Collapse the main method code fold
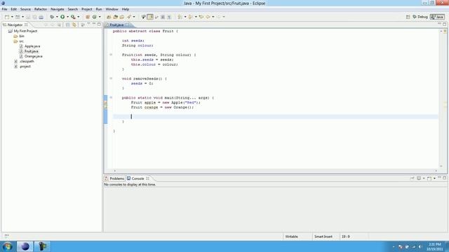This screenshot has height=252, width=449. (x=111, y=97)
